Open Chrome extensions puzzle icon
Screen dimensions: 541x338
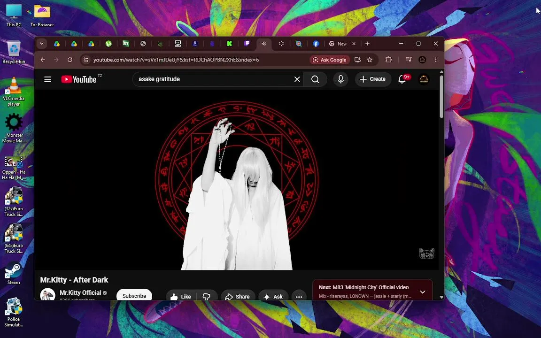(388, 60)
